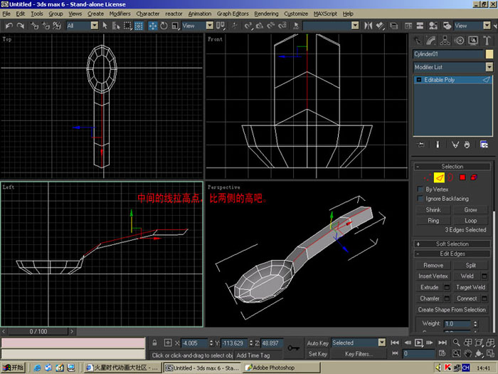This screenshot has width=498, height=374.
Task: Click Configure Modifier Sets icon
Action: tap(484, 145)
